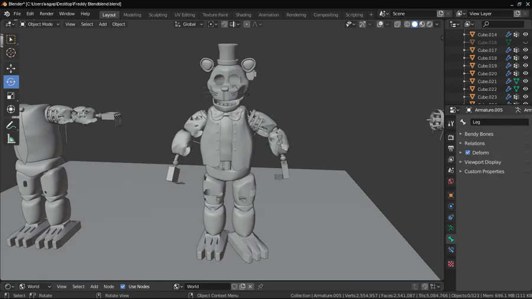Screen dimensions: 532x299
Task: Select the Move tool
Action: pos(11,69)
